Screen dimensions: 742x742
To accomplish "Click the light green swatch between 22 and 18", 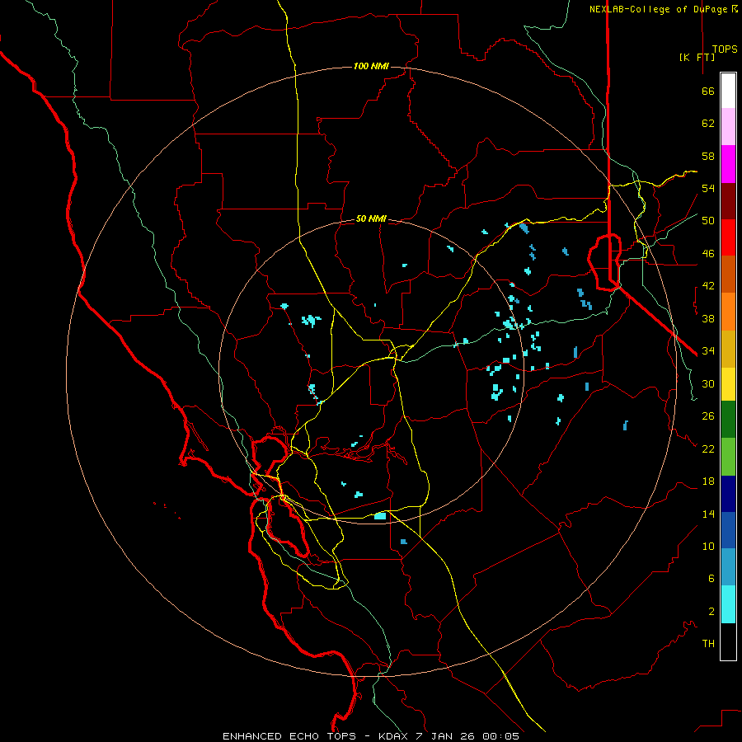I will (728, 457).
